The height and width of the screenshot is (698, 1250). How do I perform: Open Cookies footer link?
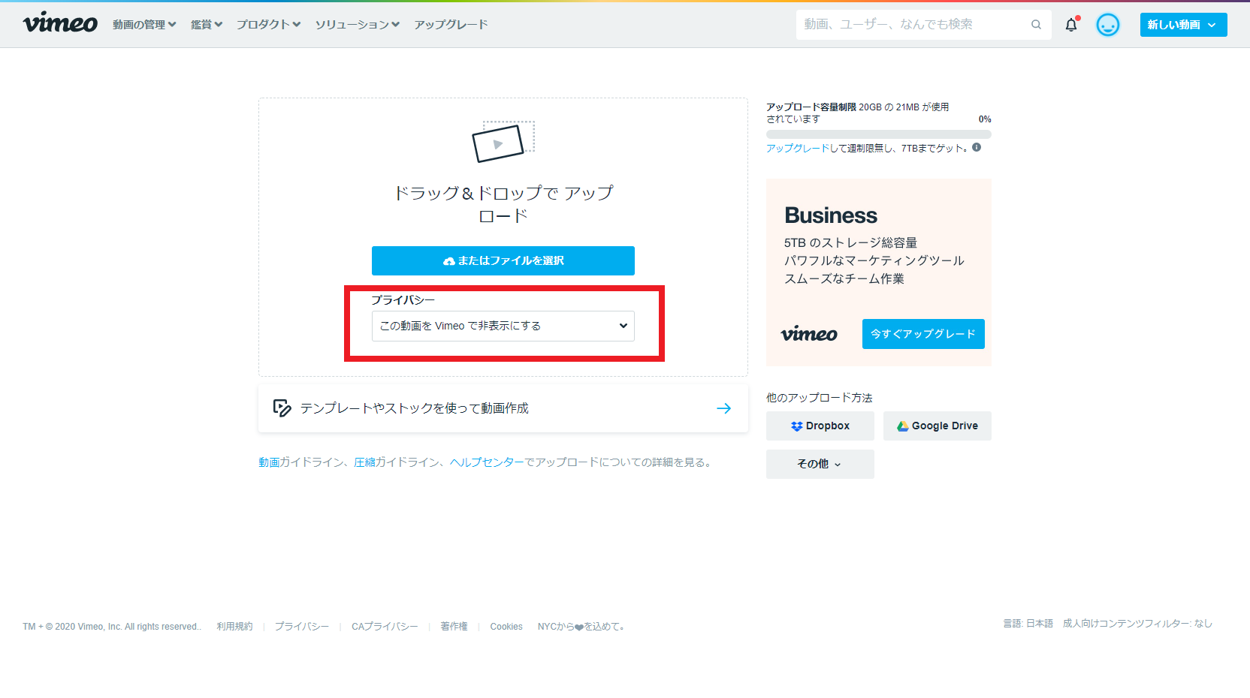[506, 627]
